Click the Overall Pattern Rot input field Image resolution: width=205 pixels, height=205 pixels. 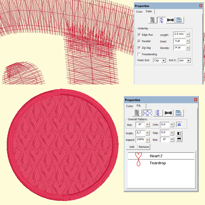[140, 125]
